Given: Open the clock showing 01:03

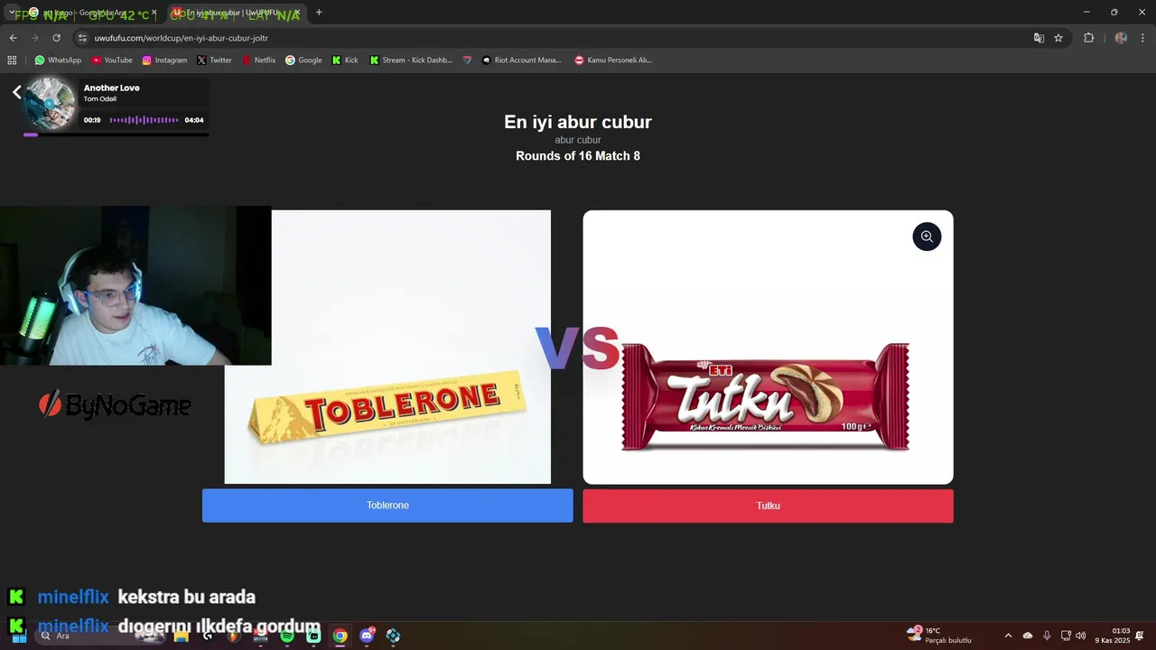Looking at the screenshot, I should (x=1114, y=636).
